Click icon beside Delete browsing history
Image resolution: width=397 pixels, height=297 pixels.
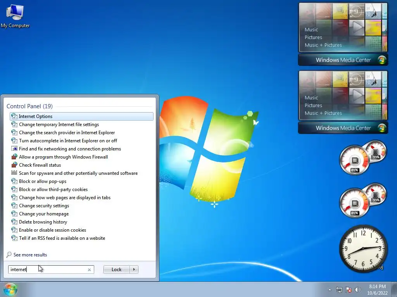(x=14, y=222)
